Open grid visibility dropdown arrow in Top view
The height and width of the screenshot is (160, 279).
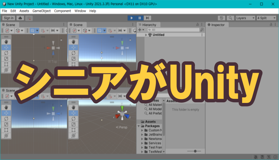click(x=37, y=31)
